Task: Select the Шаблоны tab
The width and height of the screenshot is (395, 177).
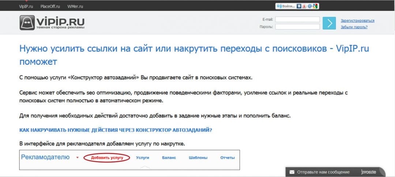Action: click(198, 158)
